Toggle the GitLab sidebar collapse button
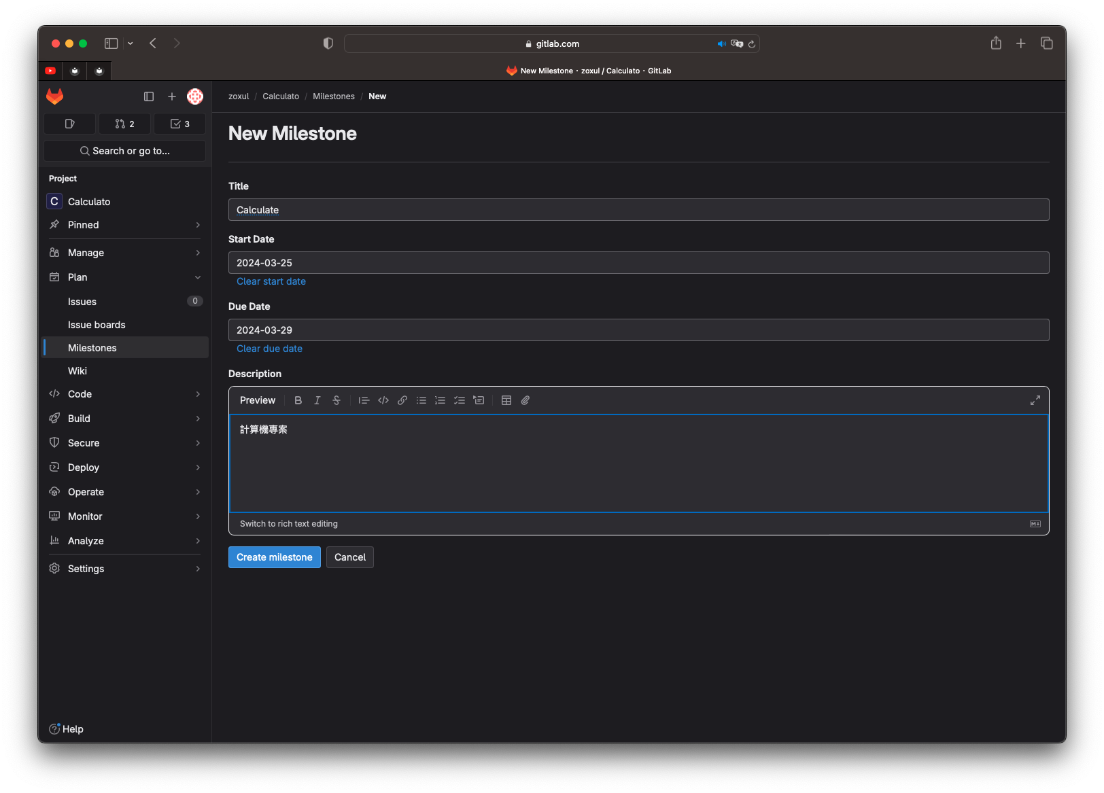This screenshot has height=793, width=1104. coord(149,96)
